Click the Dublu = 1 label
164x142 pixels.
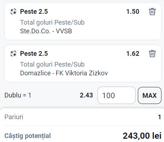pos(18,95)
